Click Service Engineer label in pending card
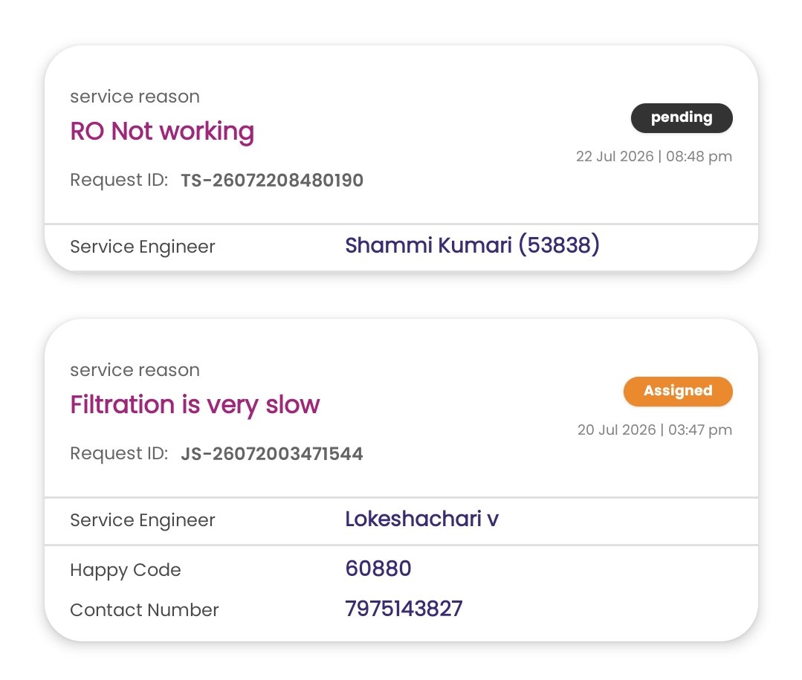 point(143,247)
